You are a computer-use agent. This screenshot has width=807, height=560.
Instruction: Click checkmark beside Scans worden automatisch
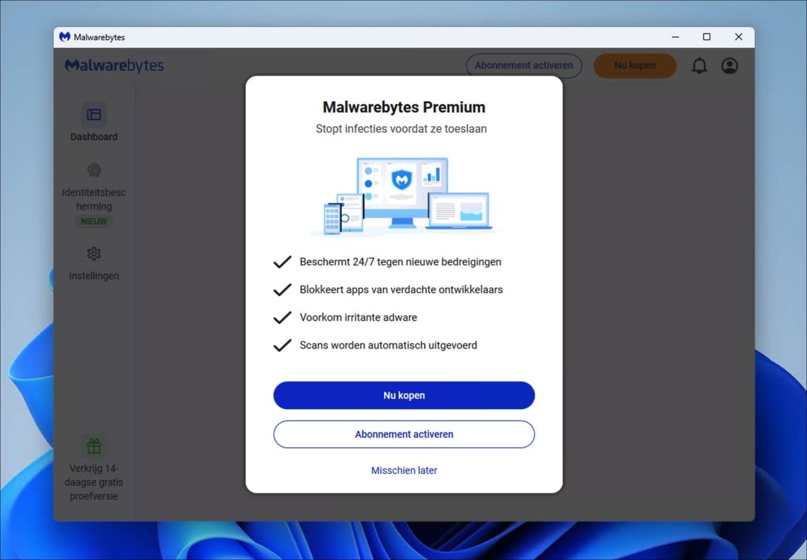point(282,345)
